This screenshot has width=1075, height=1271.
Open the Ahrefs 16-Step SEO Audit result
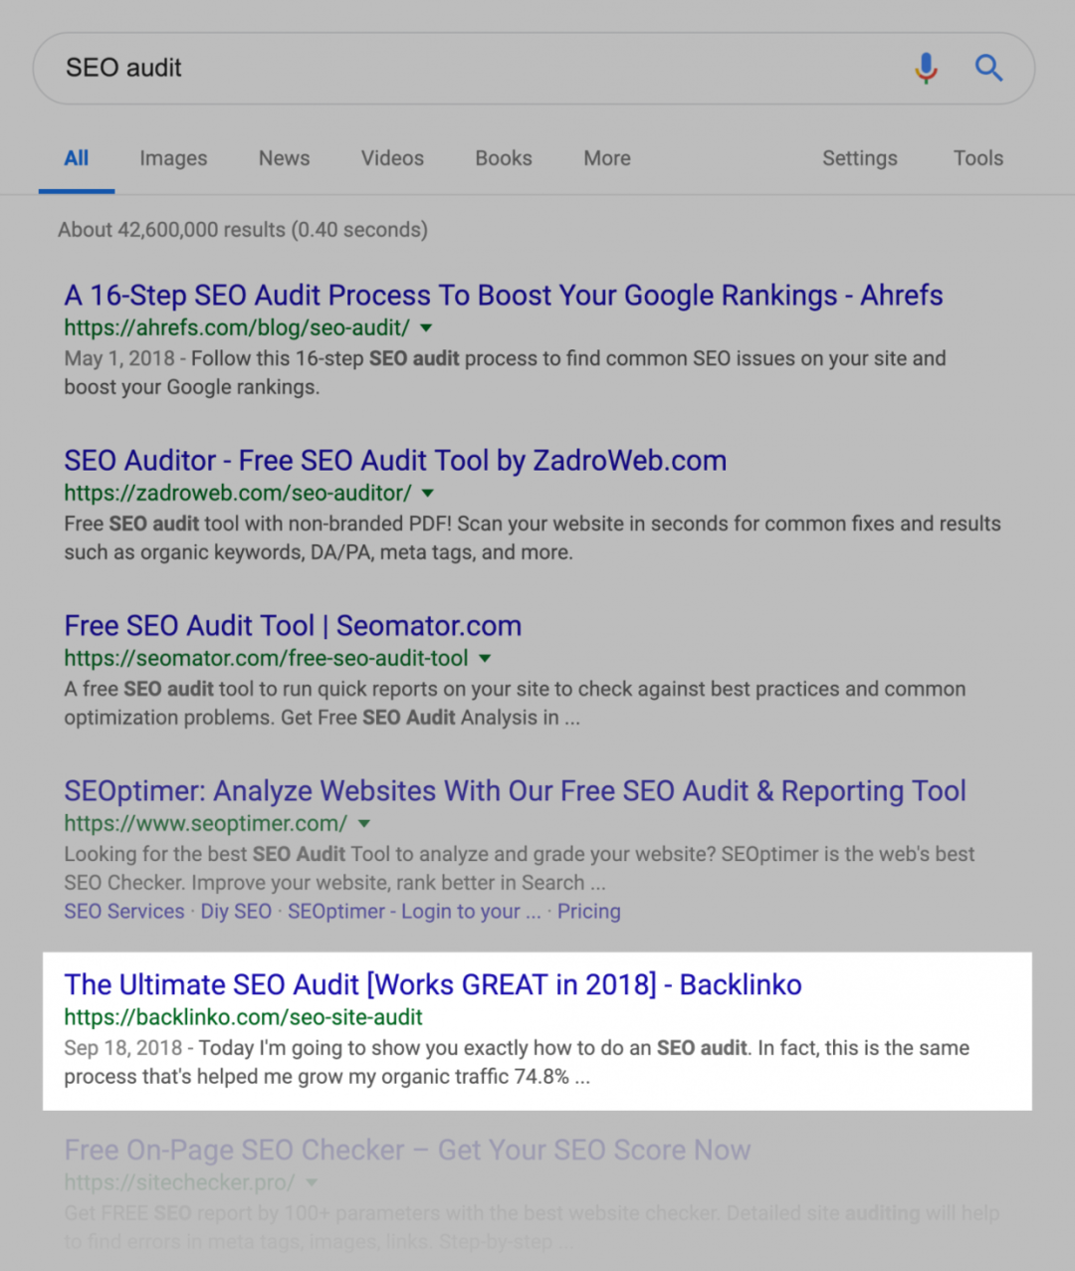point(503,296)
